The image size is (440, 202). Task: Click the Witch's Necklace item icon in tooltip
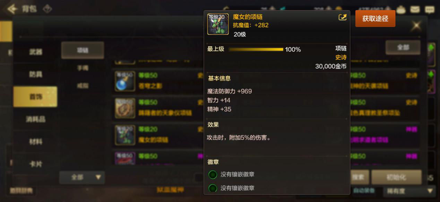[218, 24]
